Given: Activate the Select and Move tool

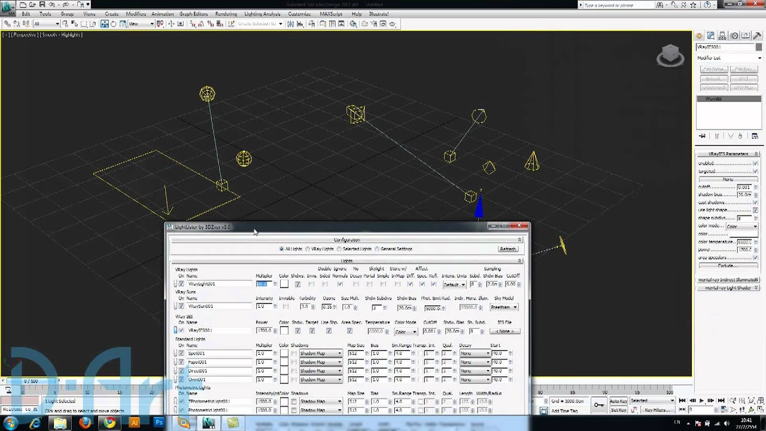Looking at the screenshot, I should 104,24.
